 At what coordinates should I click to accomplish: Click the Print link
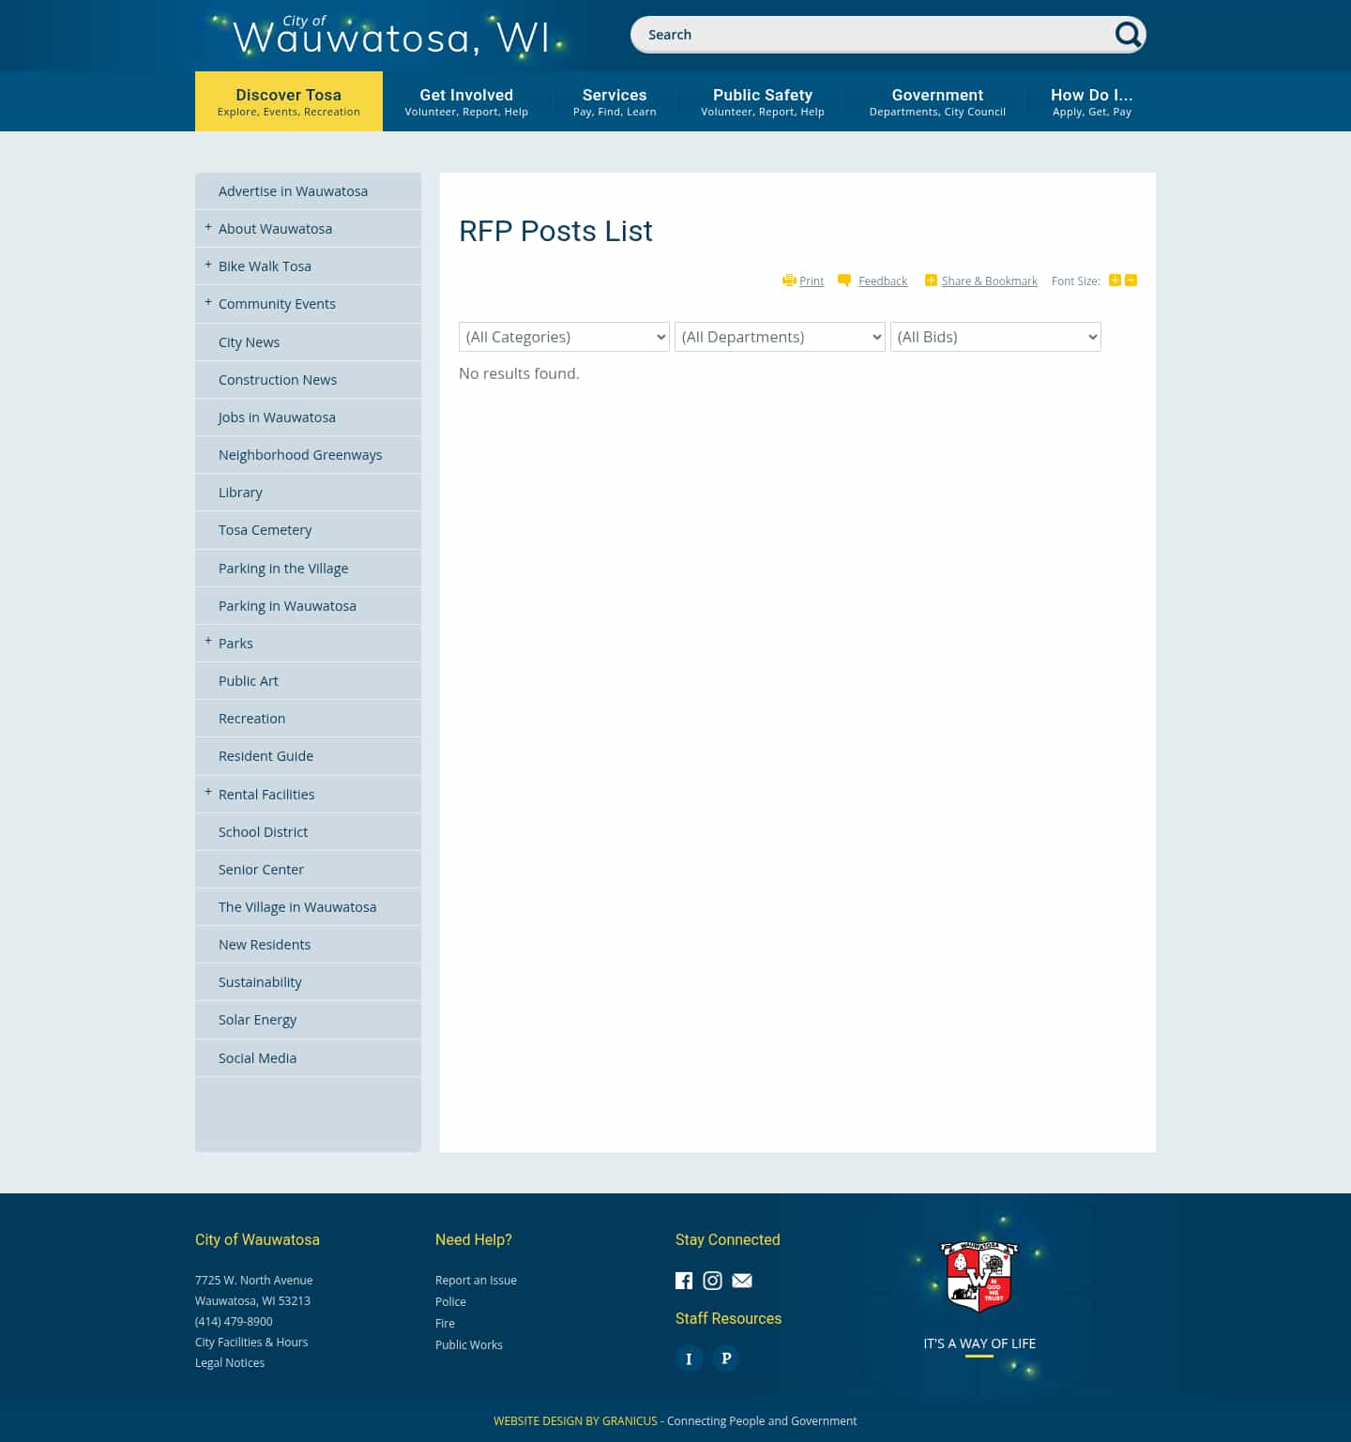812,281
